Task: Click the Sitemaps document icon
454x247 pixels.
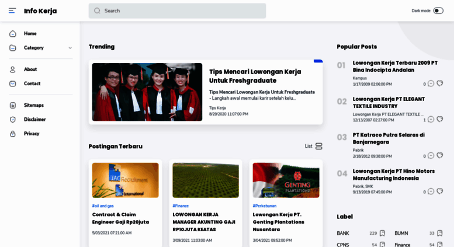Action: coord(13,105)
